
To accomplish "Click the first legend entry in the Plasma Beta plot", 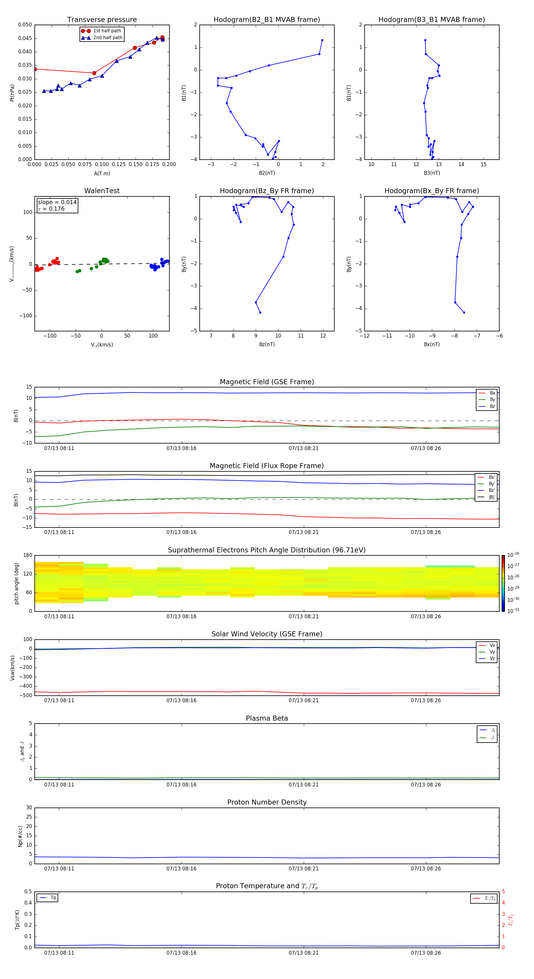I will (487, 730).
